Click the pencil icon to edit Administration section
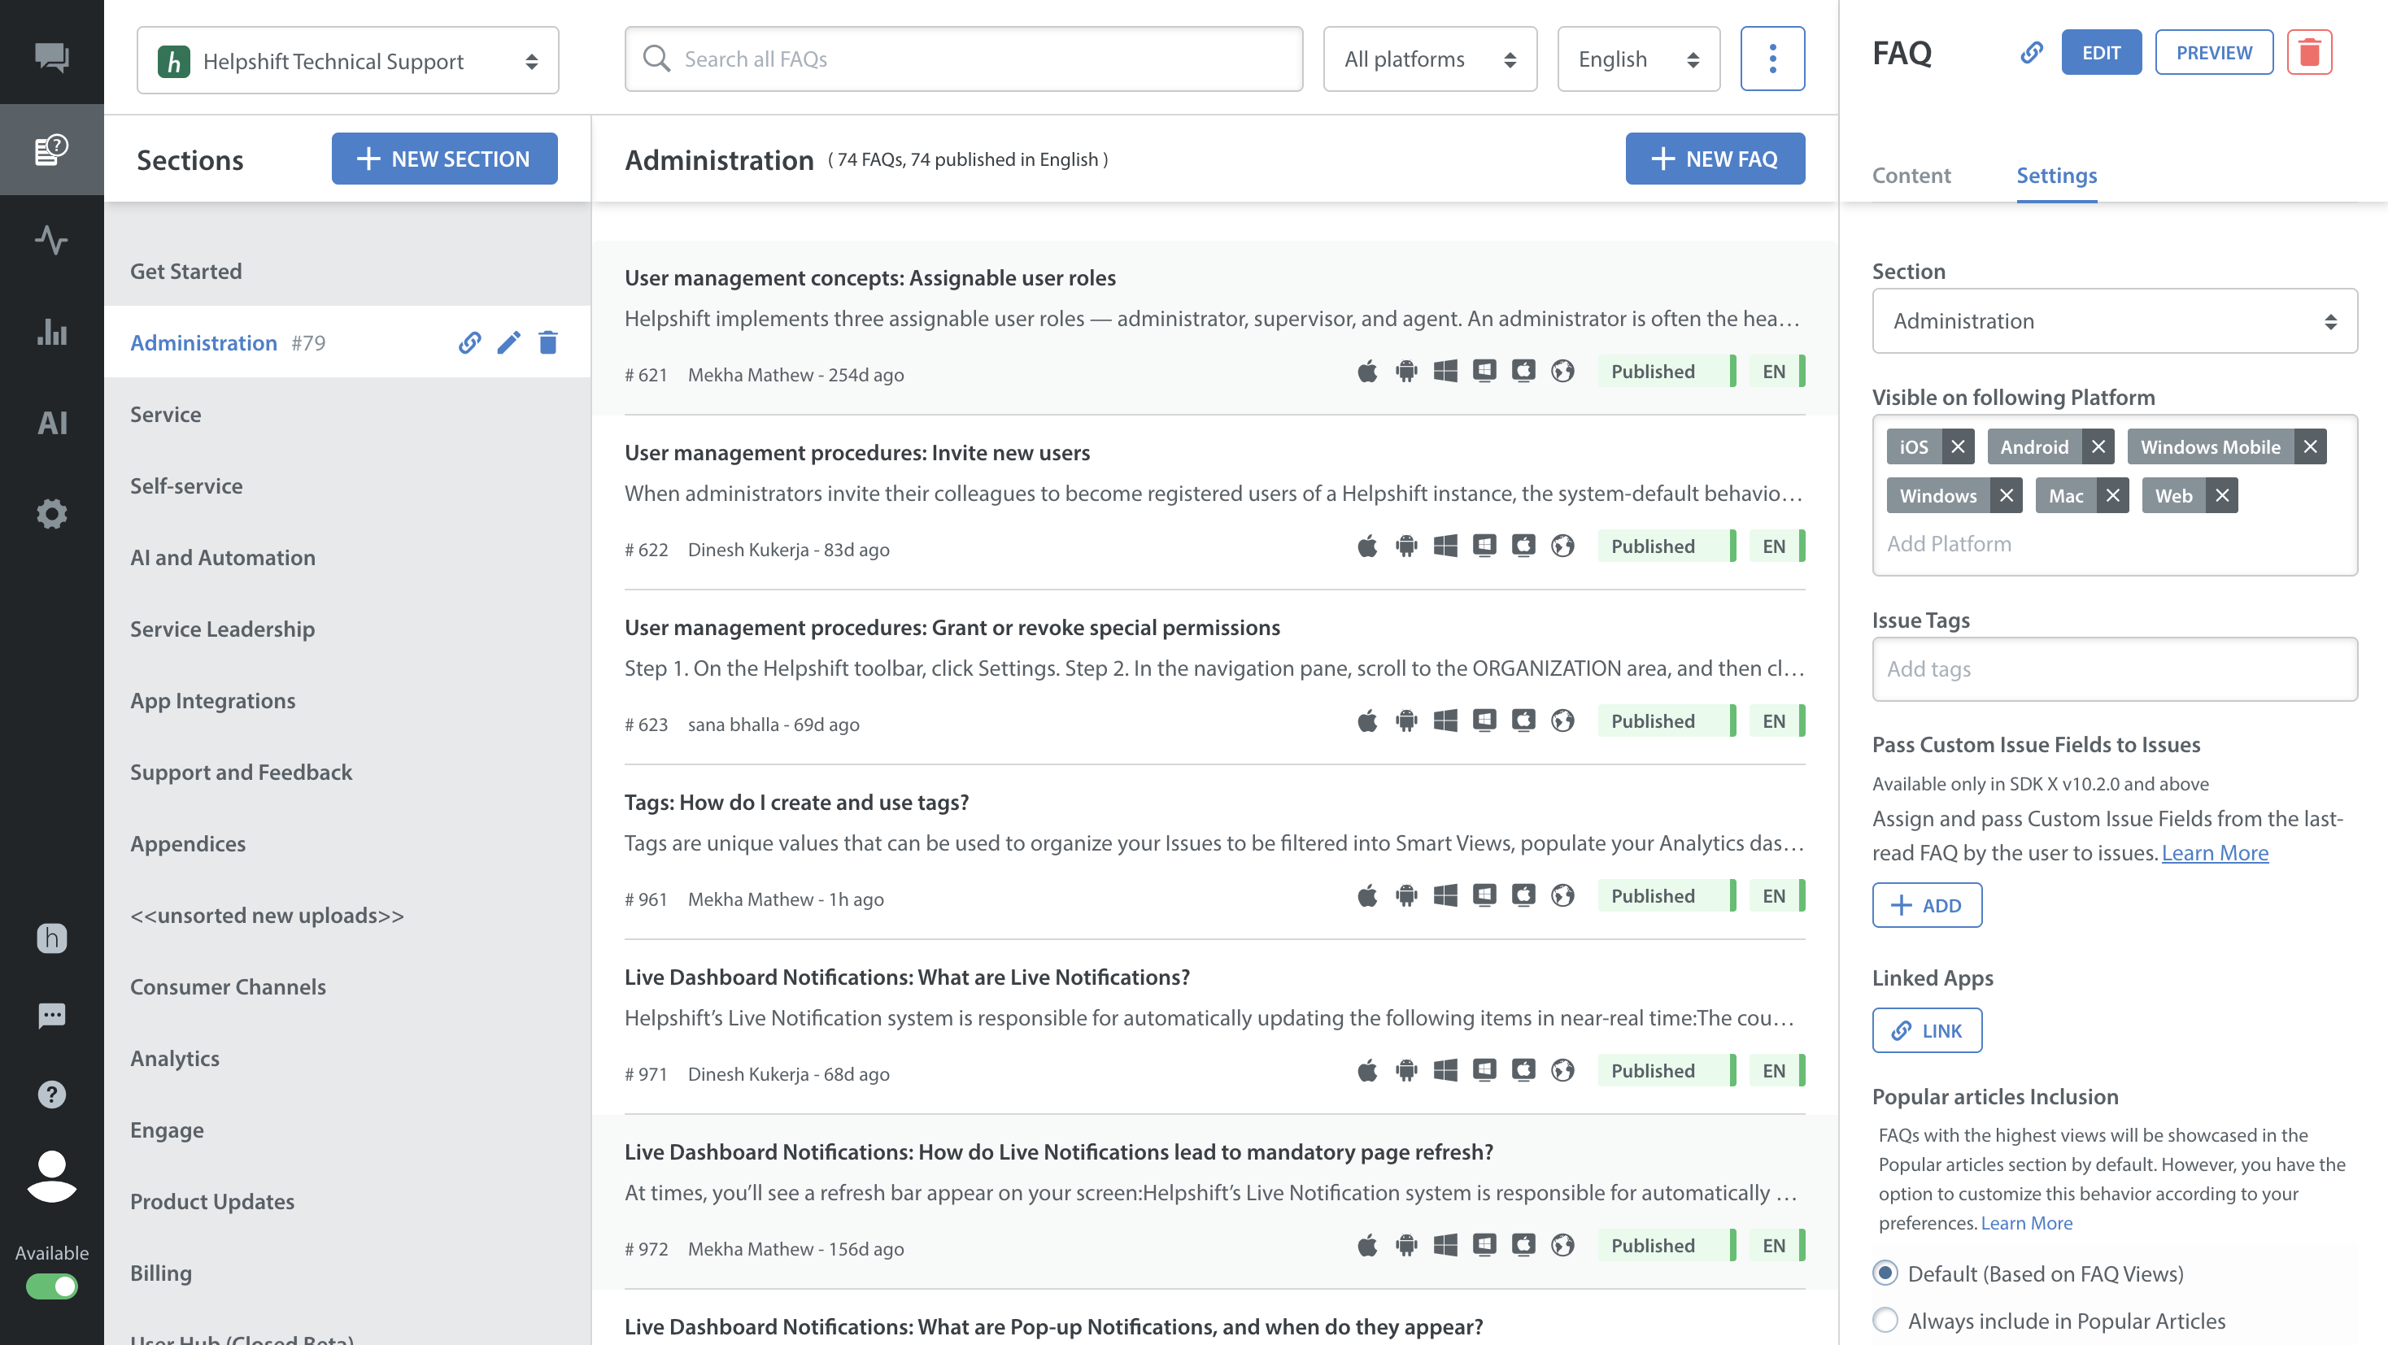Image resolution: width=2388 pixels, height=1345 pixels. (x=508, y=343)
